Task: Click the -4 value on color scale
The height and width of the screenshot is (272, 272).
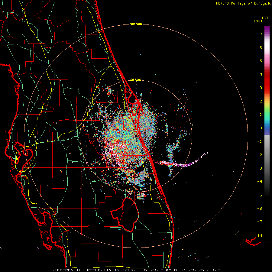Action: (260, 182)
